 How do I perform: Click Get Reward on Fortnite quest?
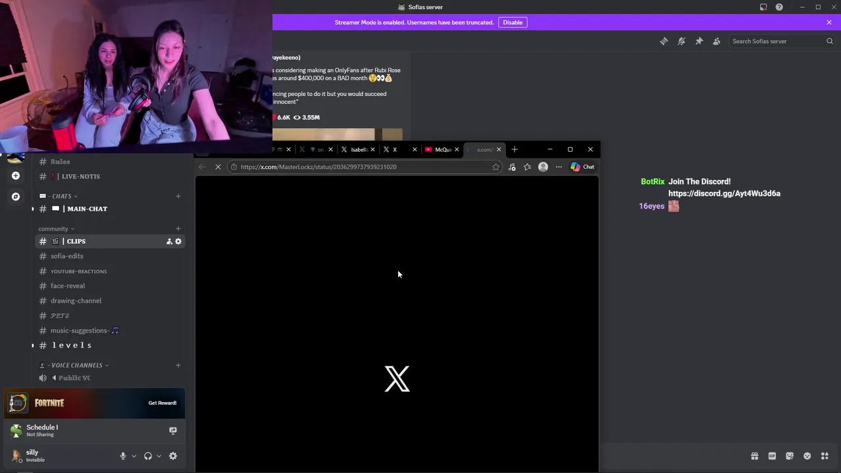click(162, 403)
